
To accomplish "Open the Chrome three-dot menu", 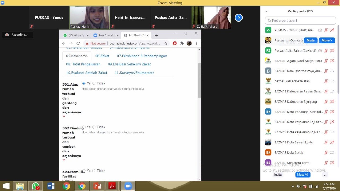I will [196, 43].
